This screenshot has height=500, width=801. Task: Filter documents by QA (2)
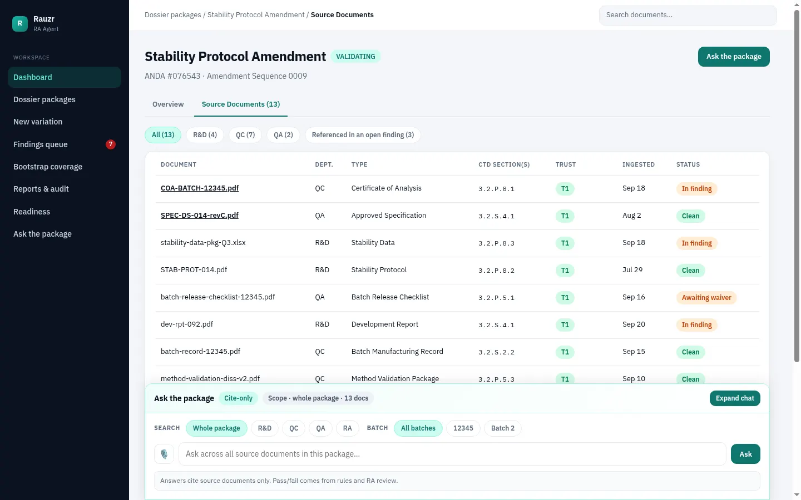(x=283, y=135)
